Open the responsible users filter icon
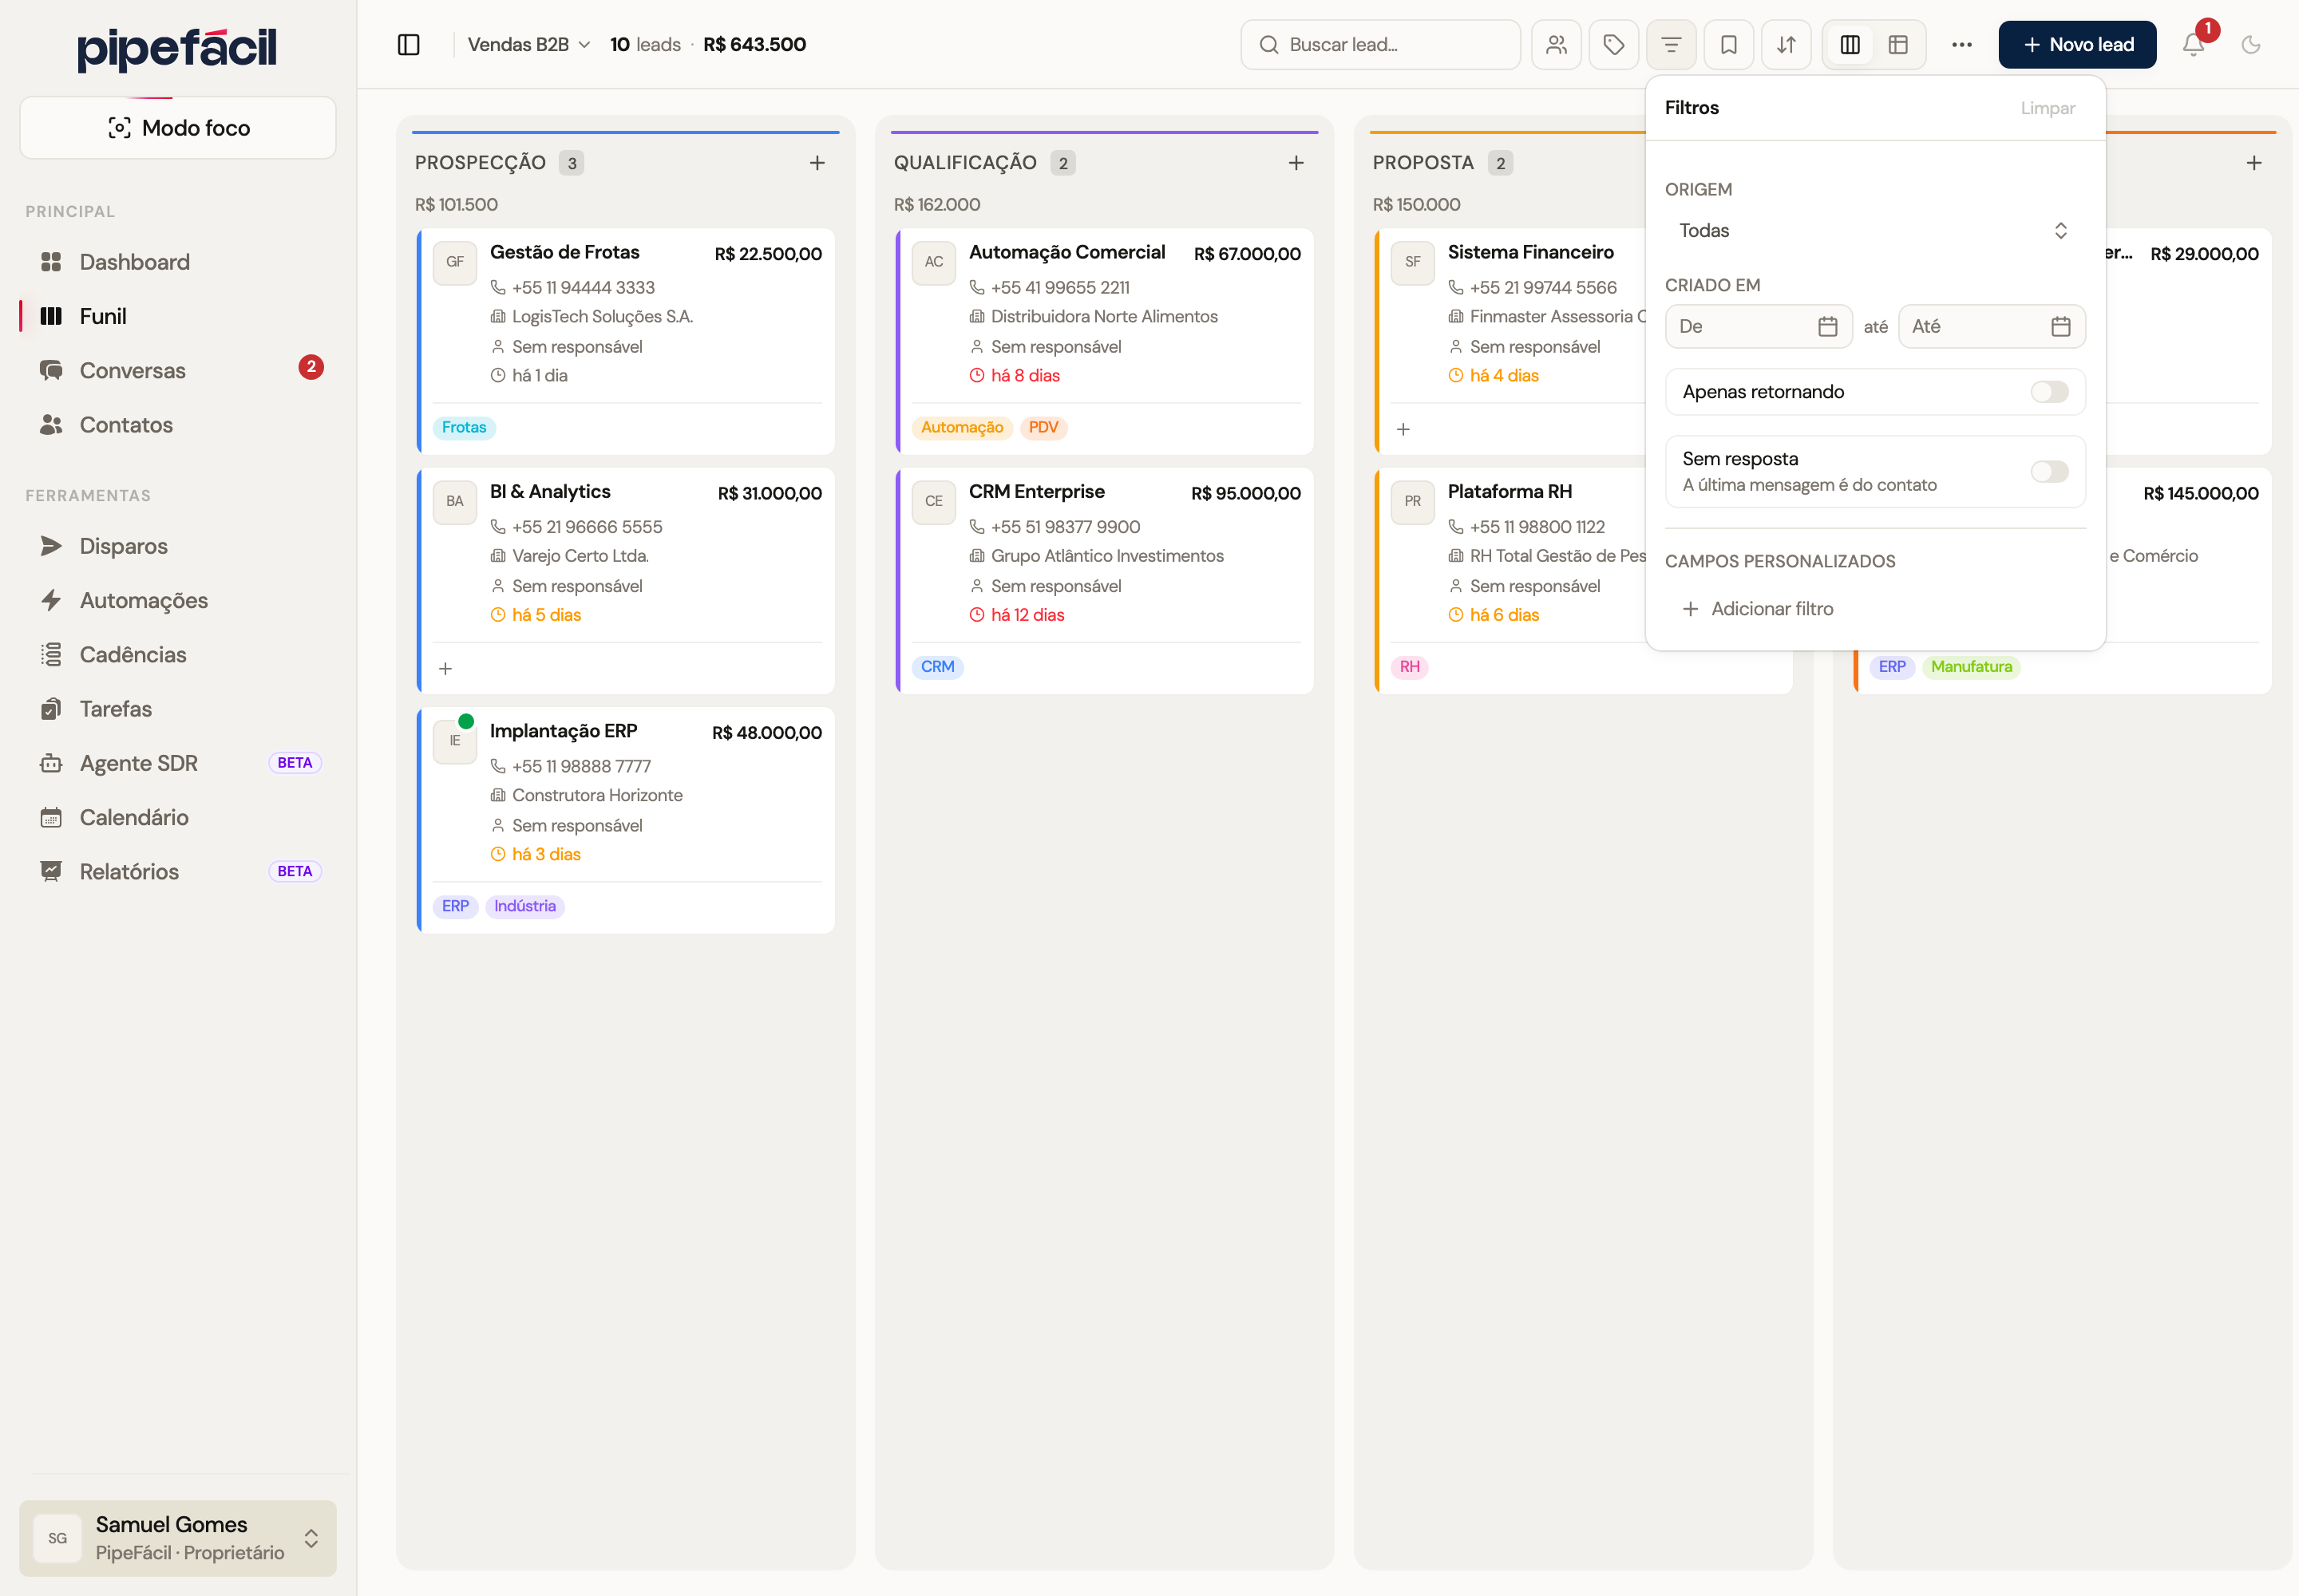2299x1596 pixels. (1556, 44)
